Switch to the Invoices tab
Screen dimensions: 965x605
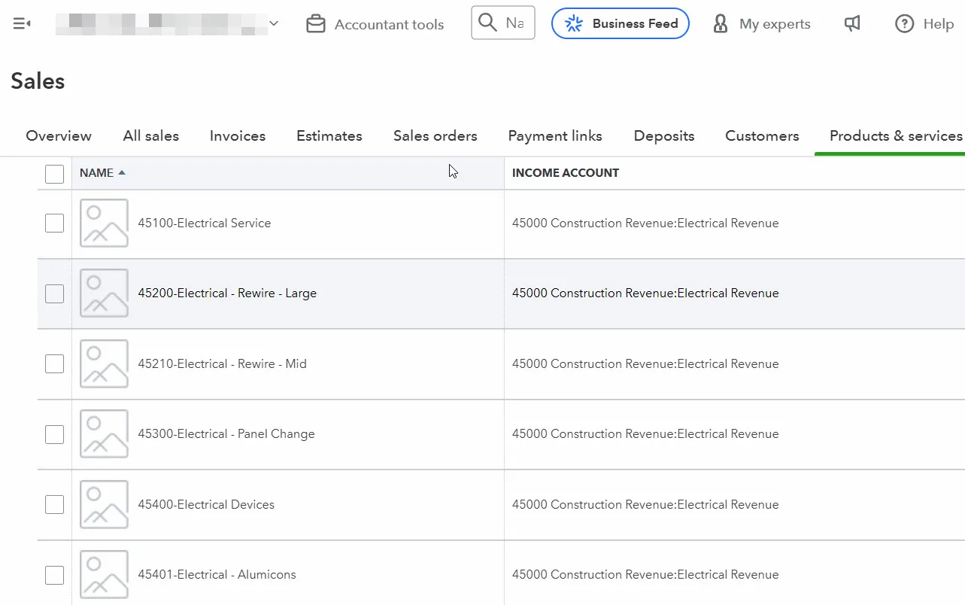pos(237,136)
